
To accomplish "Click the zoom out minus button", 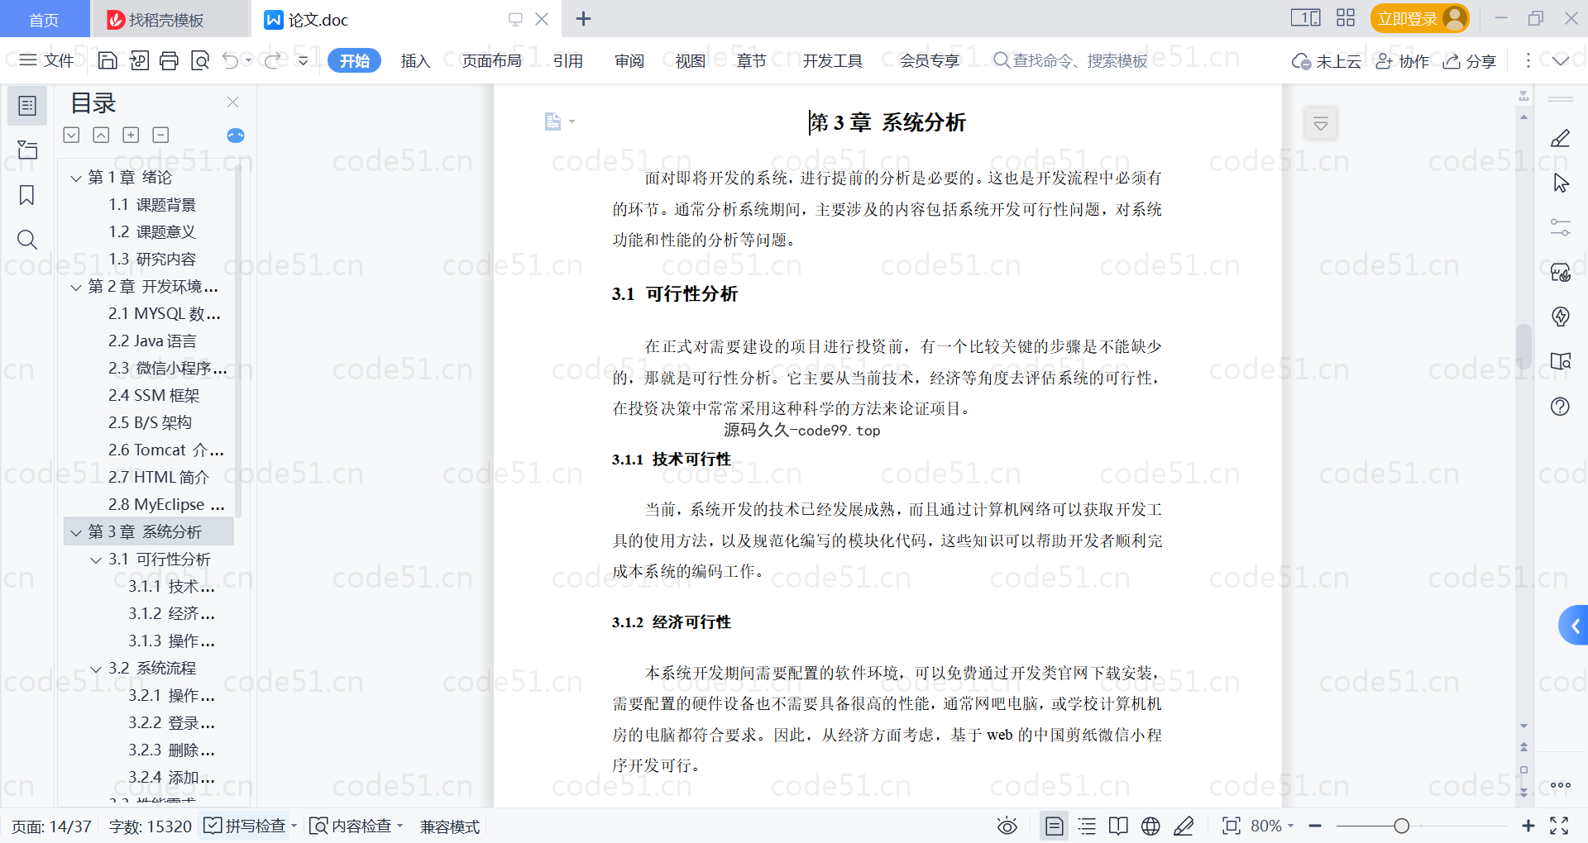I will coord(1315,826).
